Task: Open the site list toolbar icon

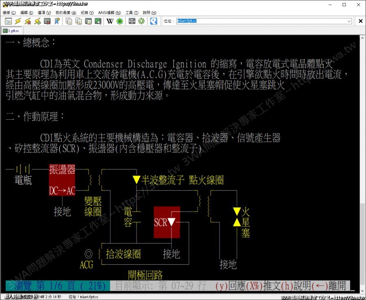Action: click(8, 21)
